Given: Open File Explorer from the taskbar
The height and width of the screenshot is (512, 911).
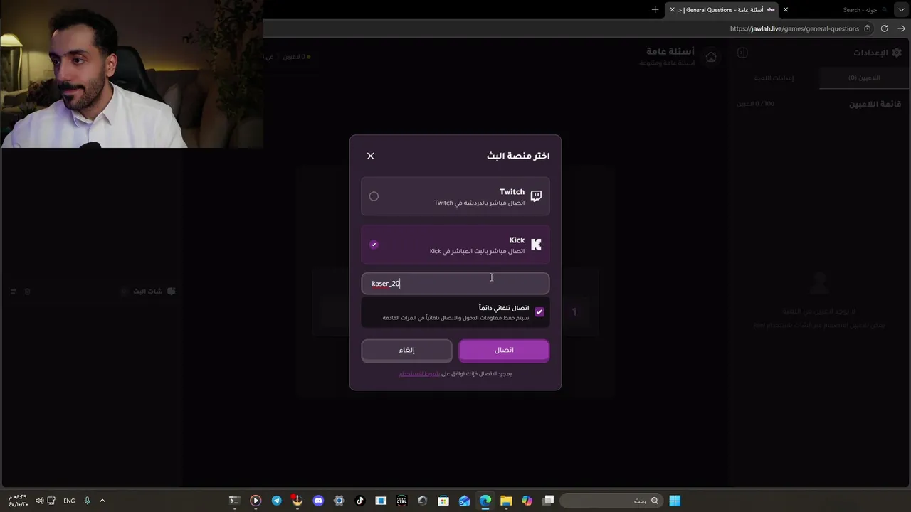Looking at the screenshot, I should pos(506,501).
